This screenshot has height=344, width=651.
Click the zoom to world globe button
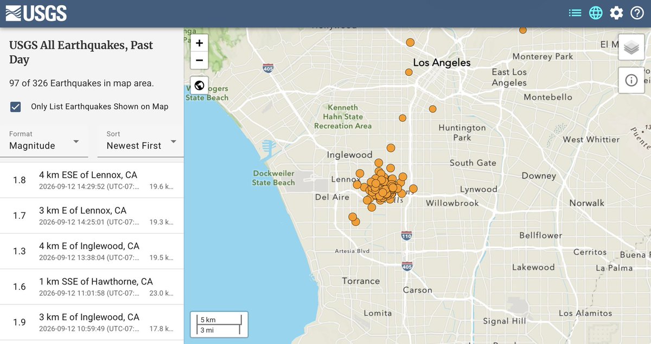click(x=199, y=85)
